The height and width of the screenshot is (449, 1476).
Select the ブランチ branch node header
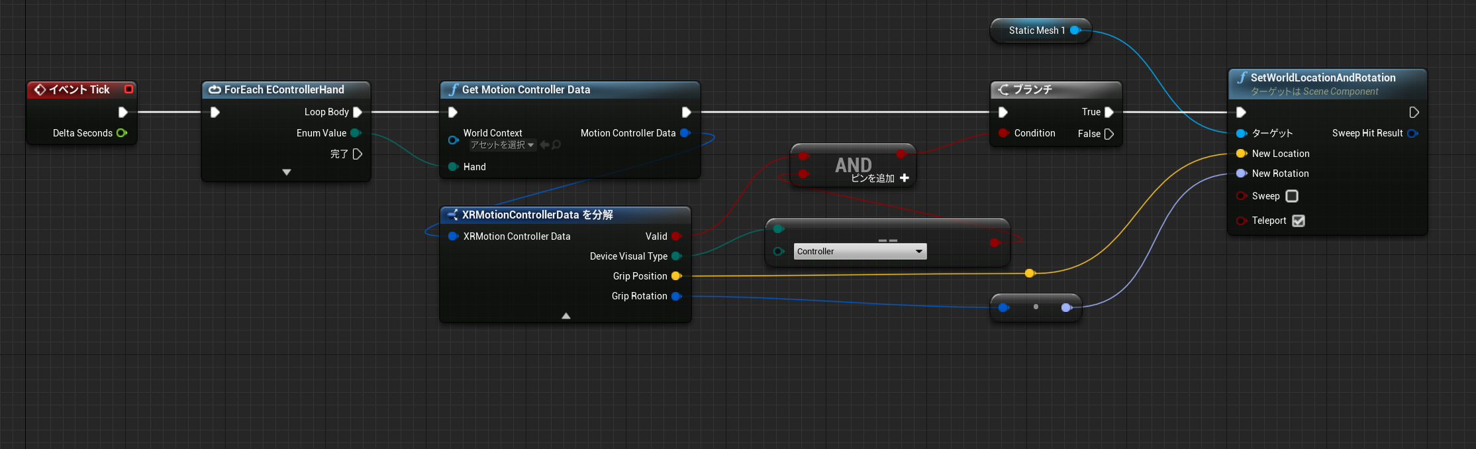point(1056,90)
